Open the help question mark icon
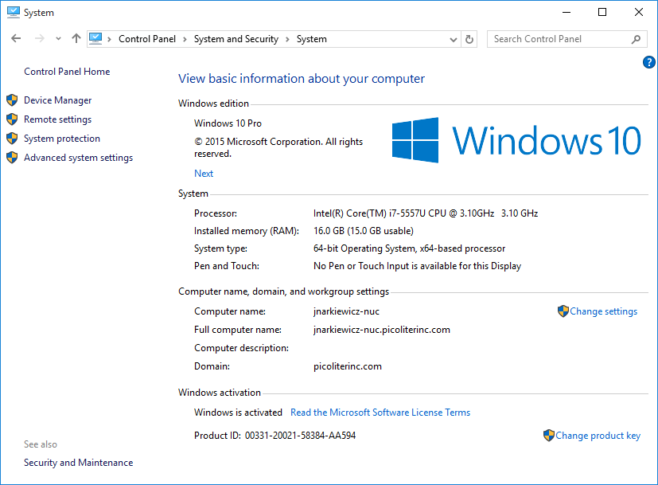The width and height of the screenshot is (658, 485). tap(648, 62)
